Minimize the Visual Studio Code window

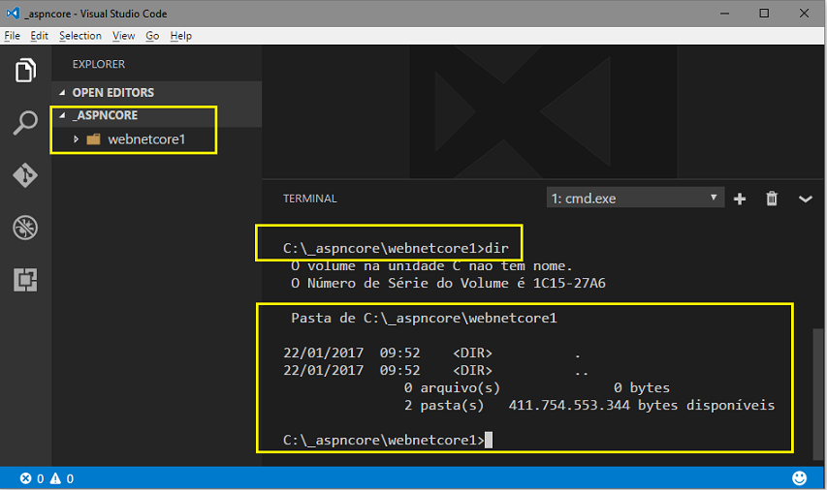[x=724, y=14]
